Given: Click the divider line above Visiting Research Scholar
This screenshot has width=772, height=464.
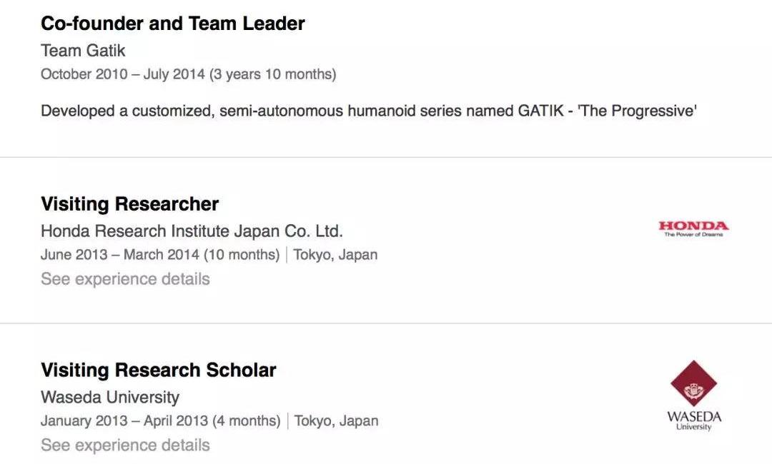Looking at the screenshot, I should [x=386, y=323].
